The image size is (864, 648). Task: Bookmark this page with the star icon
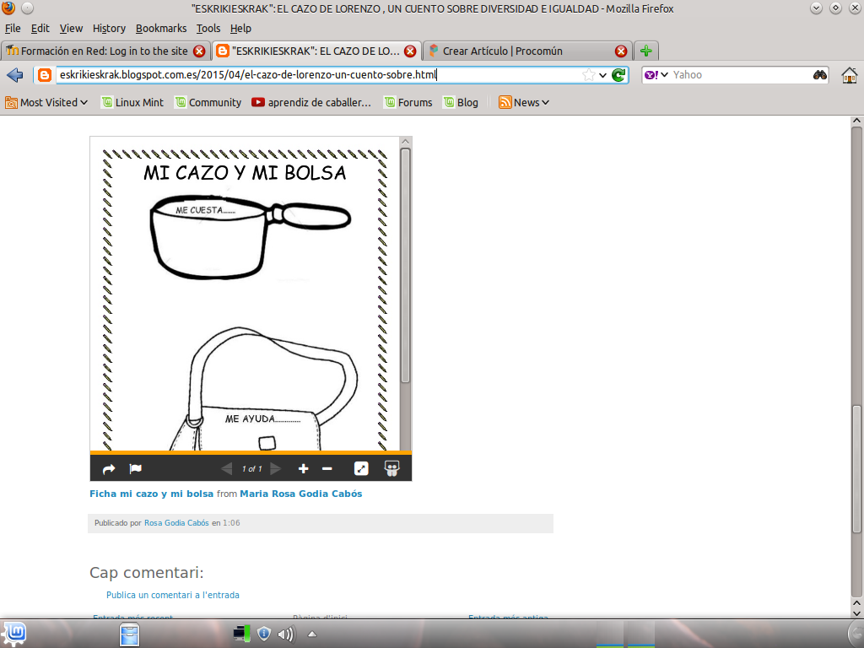(x=588, y=75)
